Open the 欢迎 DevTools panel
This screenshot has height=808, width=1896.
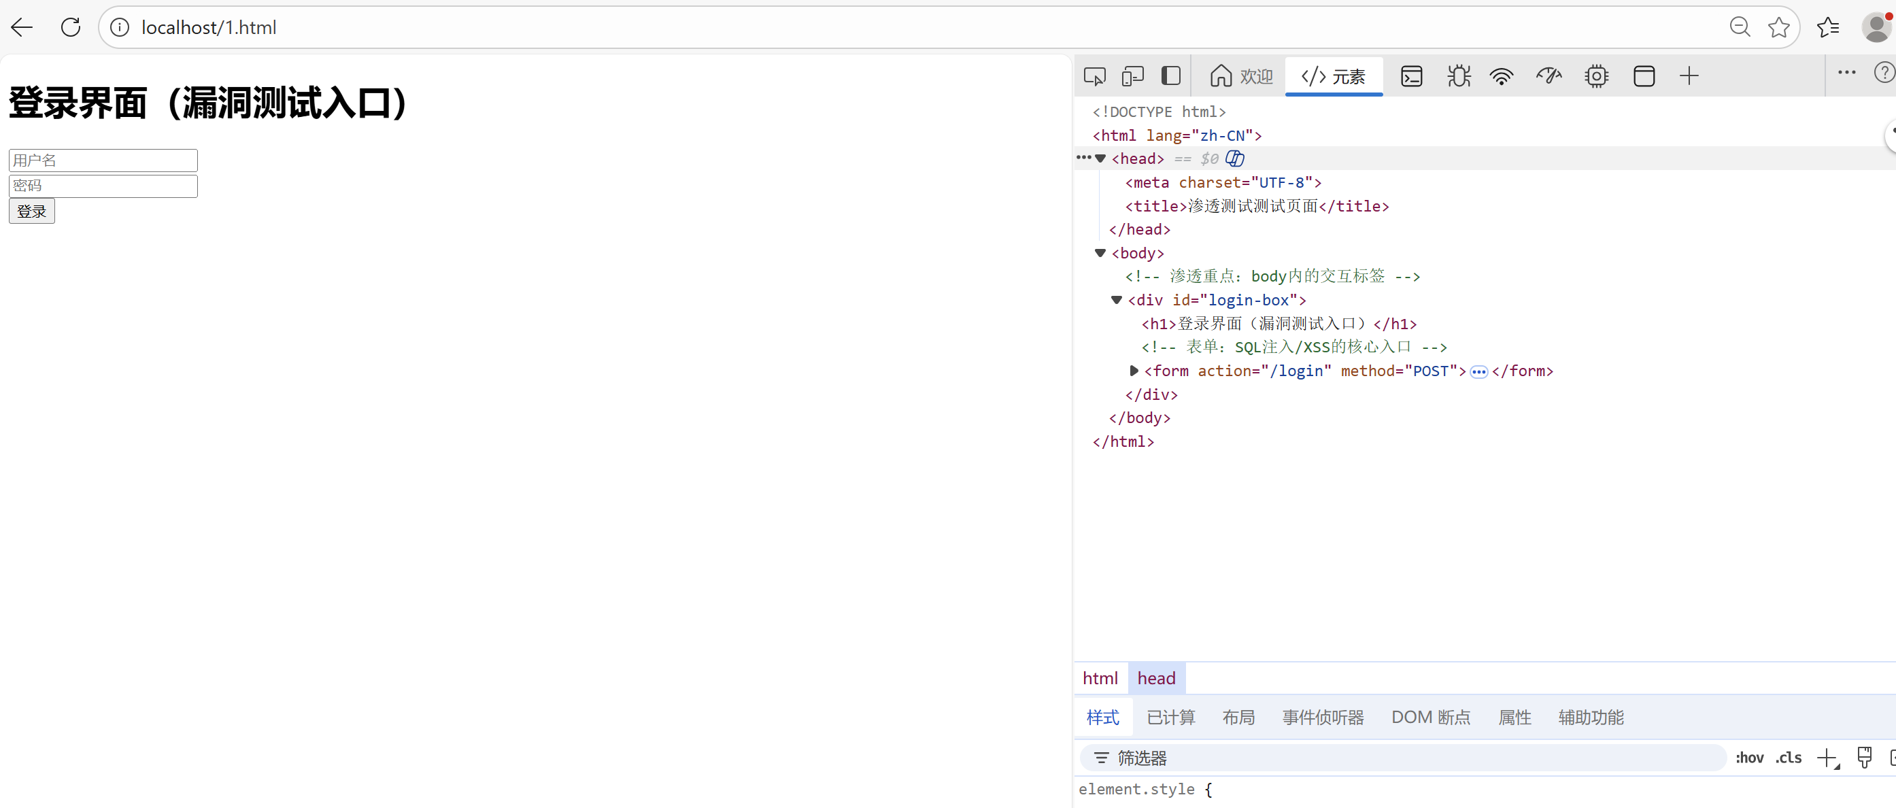pyautogui.click(x=1241, y=75)
